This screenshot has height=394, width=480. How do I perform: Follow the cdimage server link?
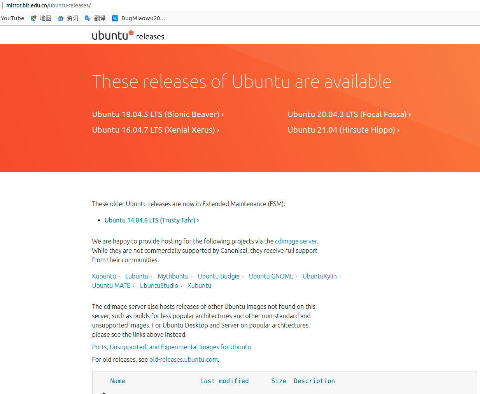(x=296, y=241)
